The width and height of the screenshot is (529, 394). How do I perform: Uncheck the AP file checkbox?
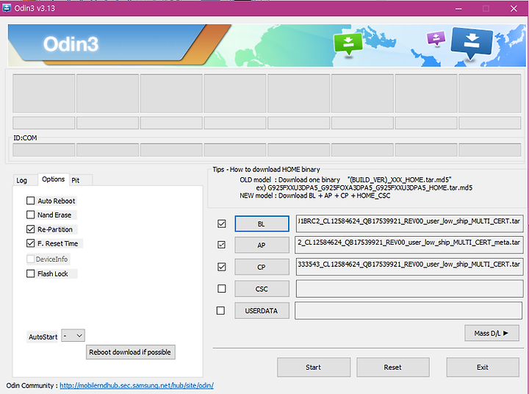coord(221,245)
